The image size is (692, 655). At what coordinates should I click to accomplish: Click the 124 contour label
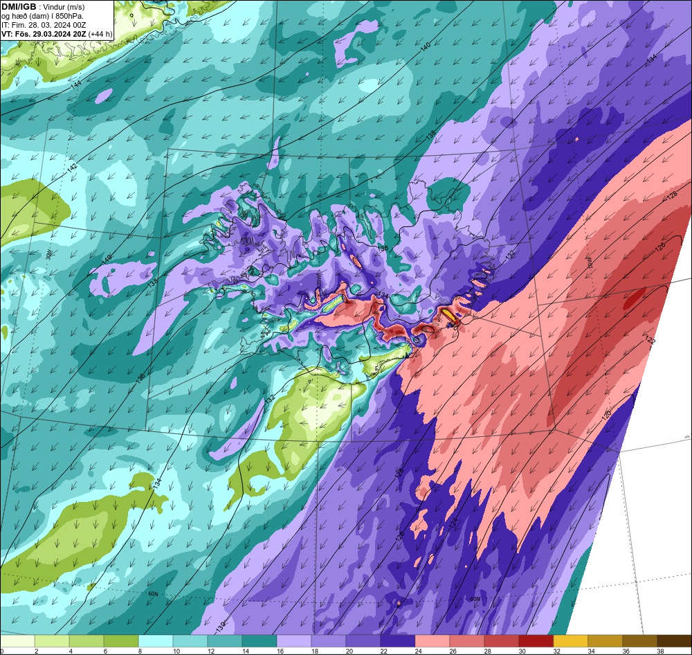[454, 523]
